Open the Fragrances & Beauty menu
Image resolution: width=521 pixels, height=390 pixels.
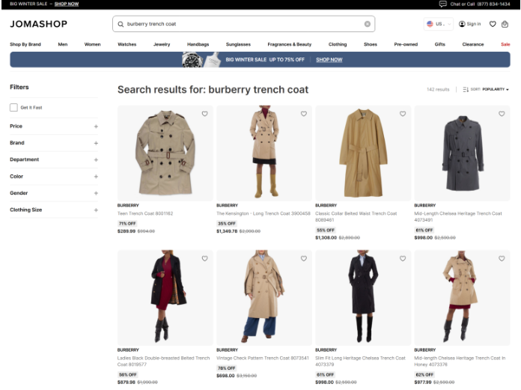click(290, 44)
